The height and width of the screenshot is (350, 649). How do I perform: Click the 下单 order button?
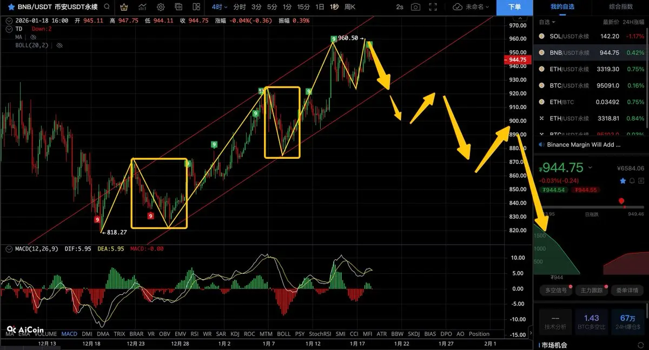pos(515,7)
